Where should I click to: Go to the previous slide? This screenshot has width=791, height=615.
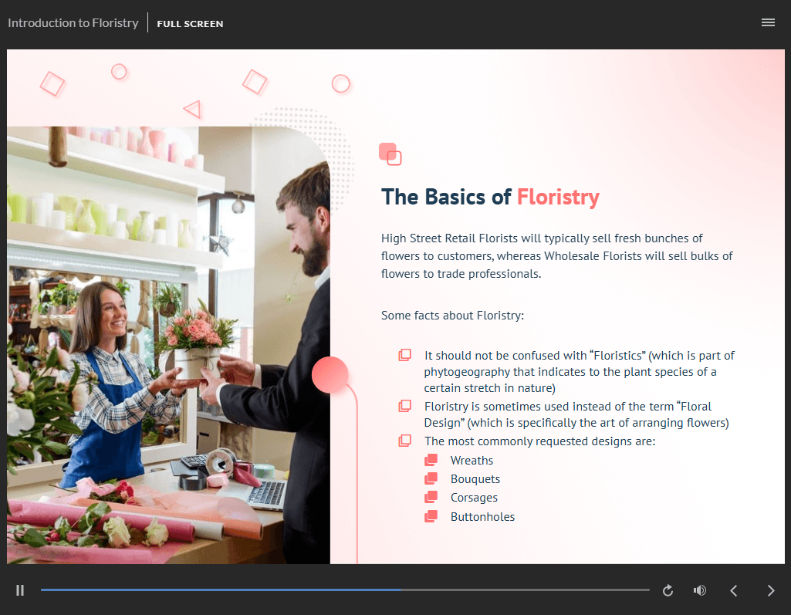pos(734,590)
